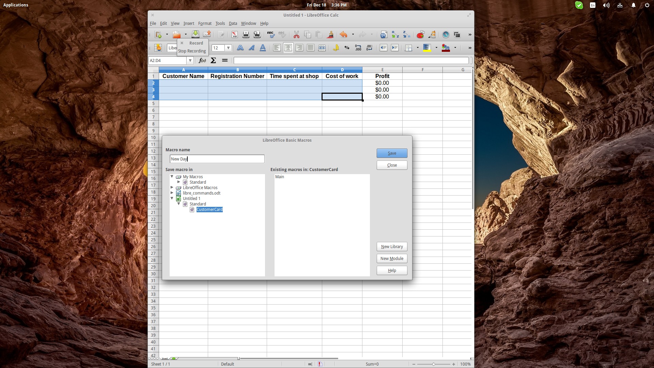The image size is (654, 368).
Task: Open the Name Box dropdown arrow
Action: click(x=190, y=60)
